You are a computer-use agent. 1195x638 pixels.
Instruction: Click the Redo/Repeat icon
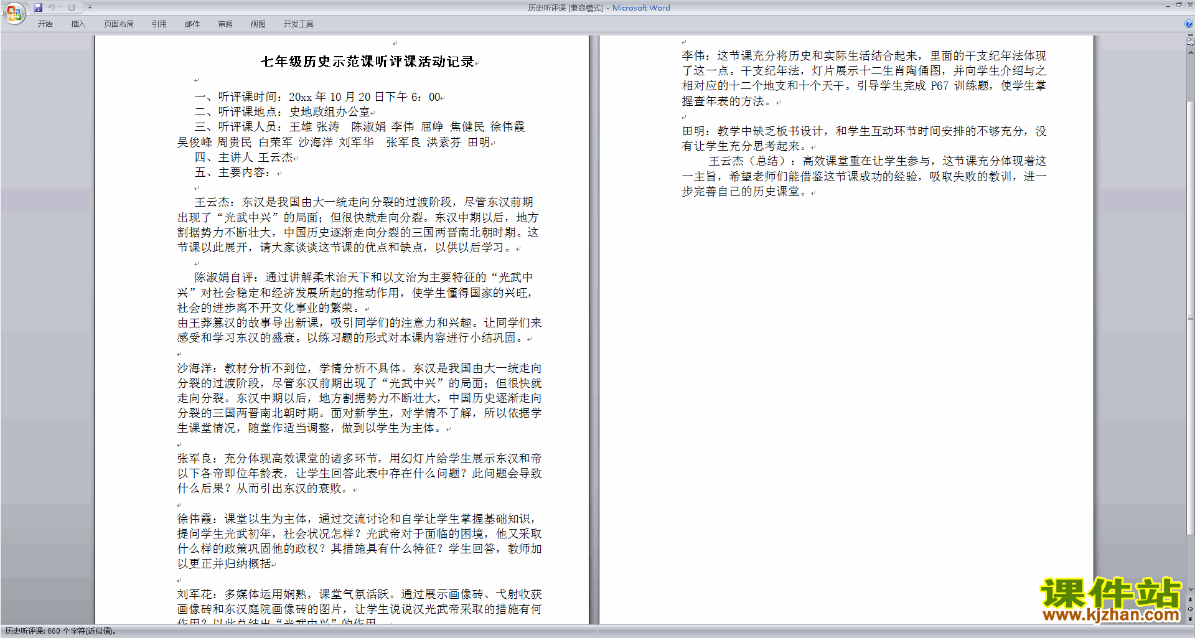[72, 7]
